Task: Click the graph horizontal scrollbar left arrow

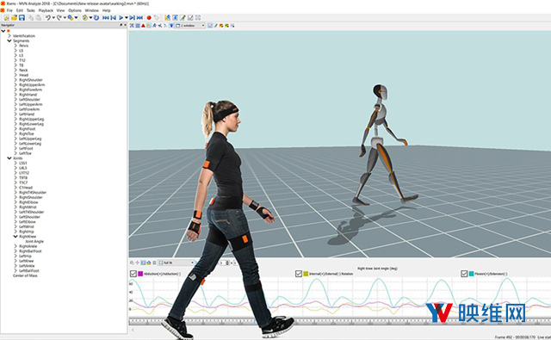Action: click(x=133, y=331)
